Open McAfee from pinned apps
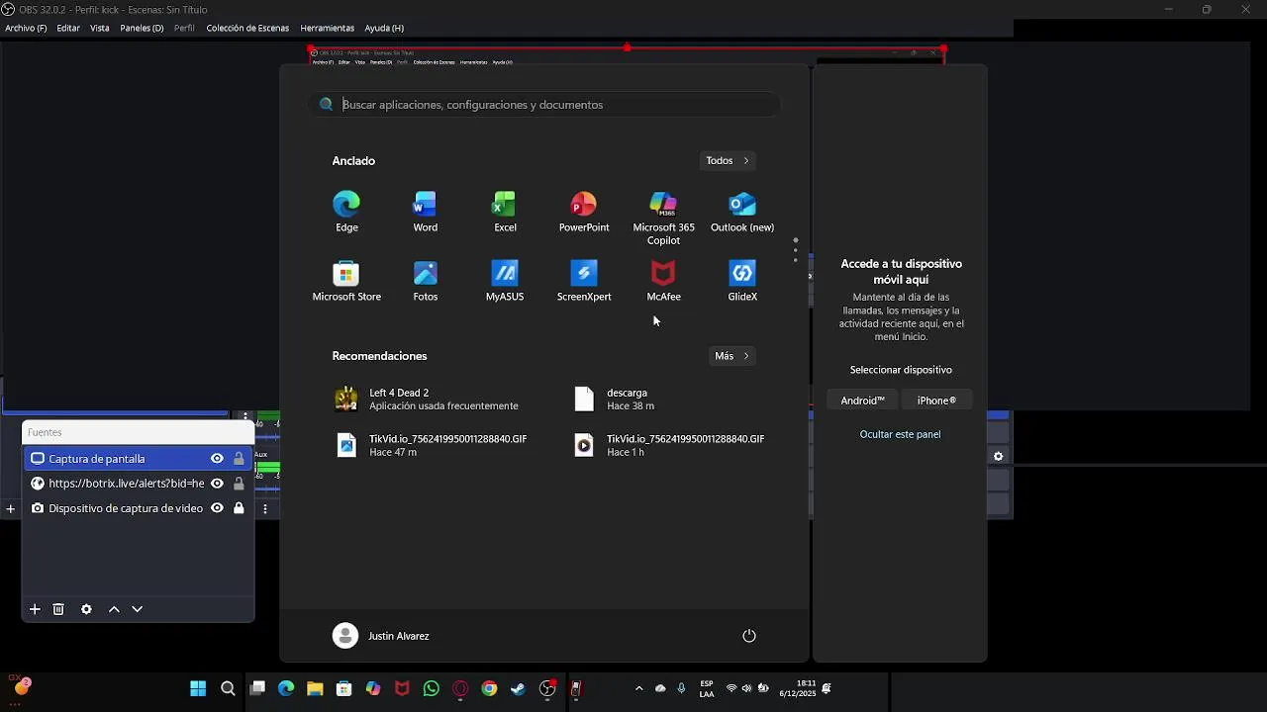Screen dimensions: 1267x712 [663, 281]
